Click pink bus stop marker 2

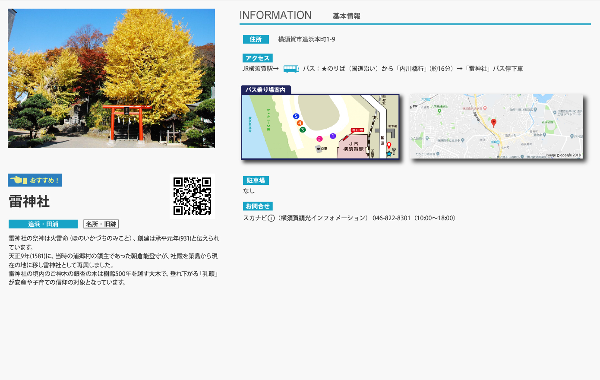click(319, 139)
